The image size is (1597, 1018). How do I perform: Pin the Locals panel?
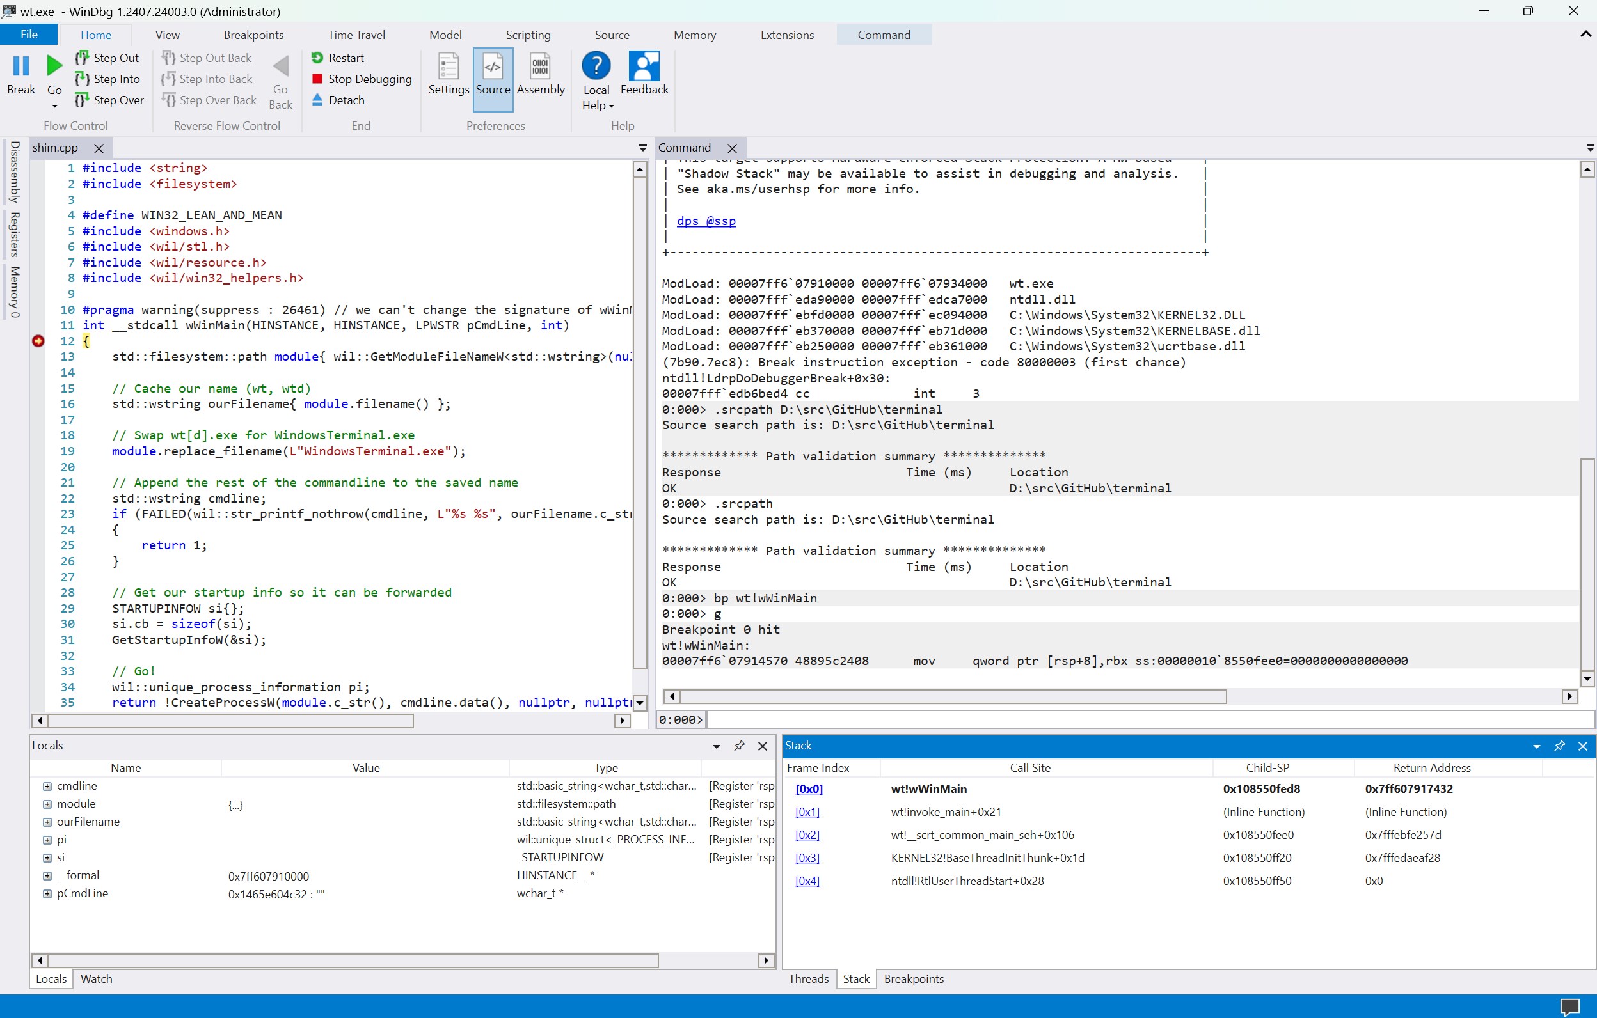pos(739,746)
